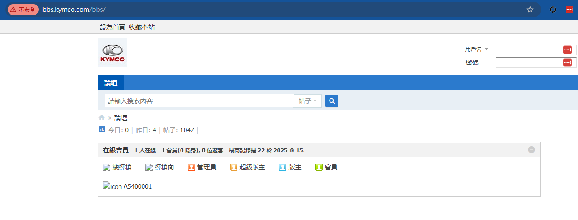
Task: Click the "不安全" security warning badge
Action: 23,10
